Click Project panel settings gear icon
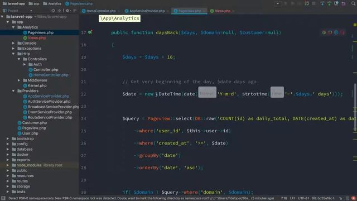The width and height of the screenshot is (357, 201). [67, 11]
